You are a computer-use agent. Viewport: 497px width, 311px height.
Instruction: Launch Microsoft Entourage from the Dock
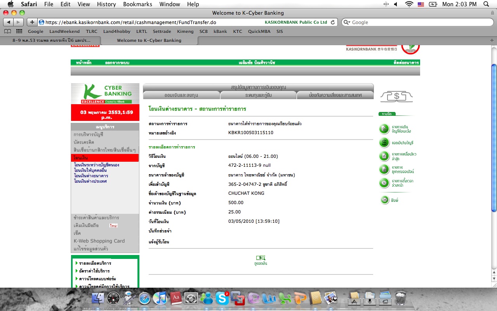point(253,298)
